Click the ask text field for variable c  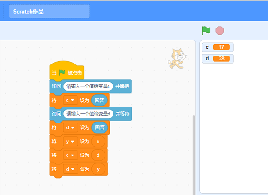tap(87, 86)
